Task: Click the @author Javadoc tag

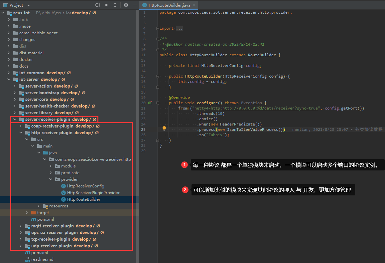Action: pos(175,44)
